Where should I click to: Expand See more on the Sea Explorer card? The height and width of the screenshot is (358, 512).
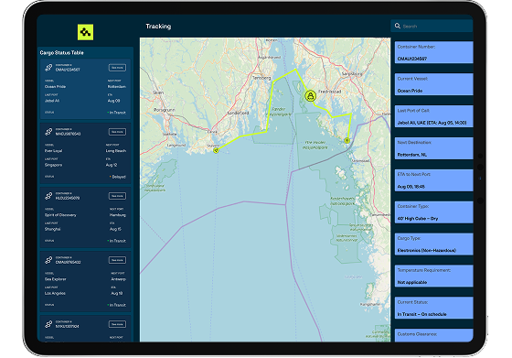tap(117, 260)
